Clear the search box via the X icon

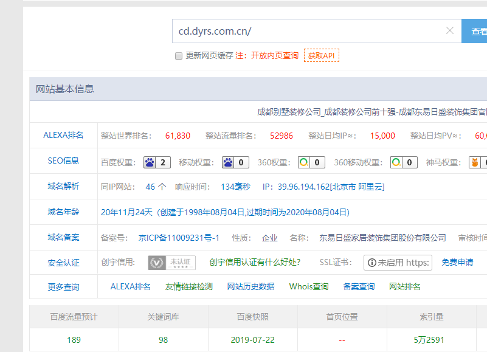point(450,31)
